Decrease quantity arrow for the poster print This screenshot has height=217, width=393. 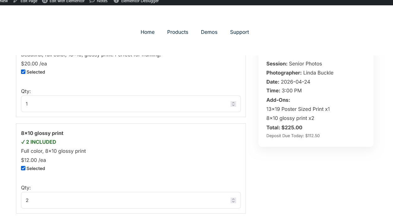(x=233, y=105)
